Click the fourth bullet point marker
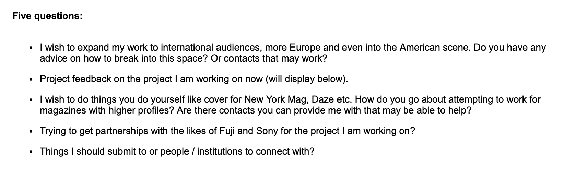The height and width of the screenshot is (173, 564). pos(31,132)
